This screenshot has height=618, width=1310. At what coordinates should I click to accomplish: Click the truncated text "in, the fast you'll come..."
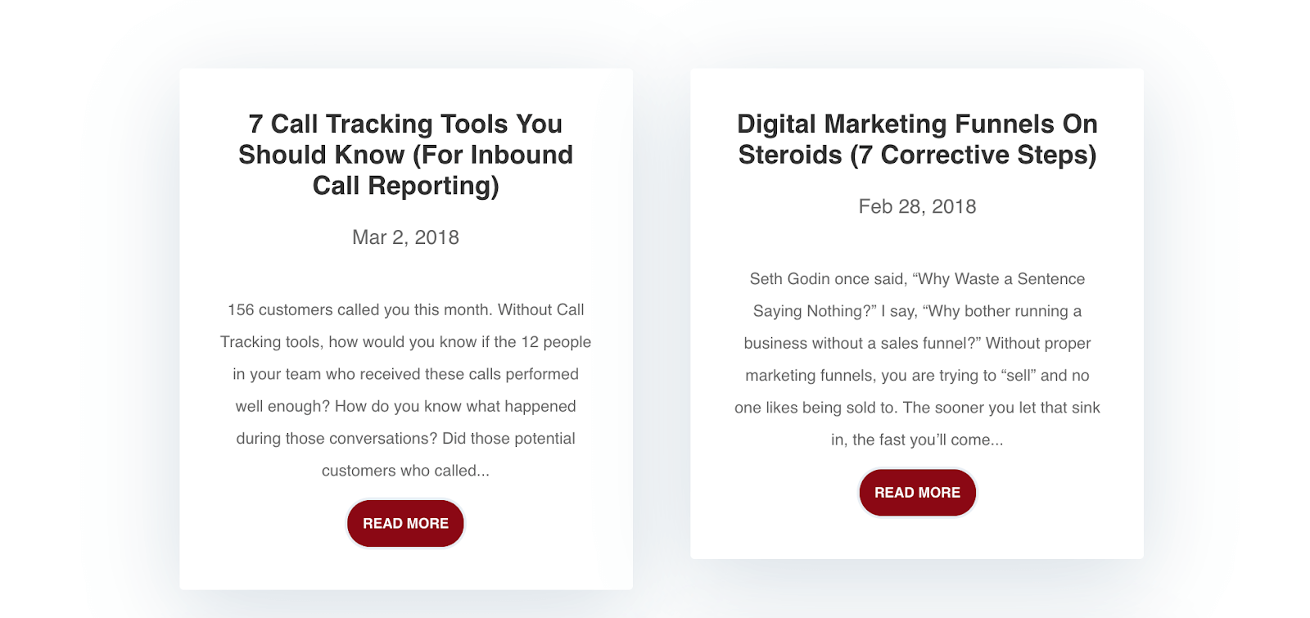coord(917,440)
